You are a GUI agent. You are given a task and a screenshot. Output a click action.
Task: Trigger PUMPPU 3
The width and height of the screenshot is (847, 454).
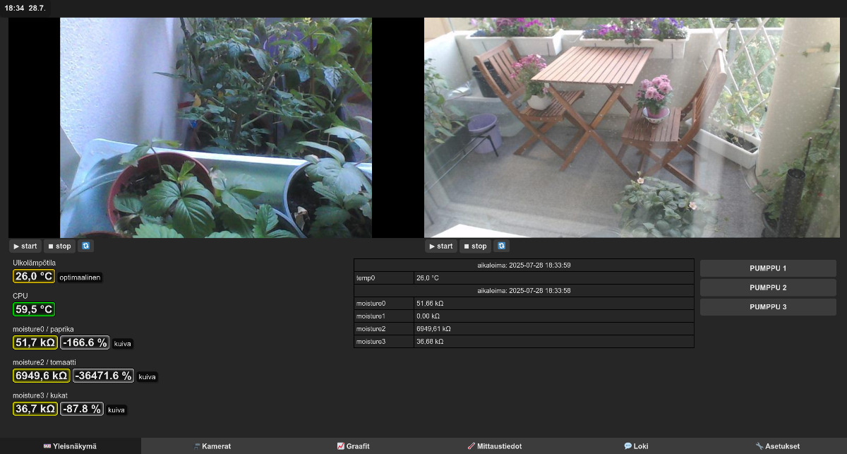pyautogui.click(x=768, y=307)
